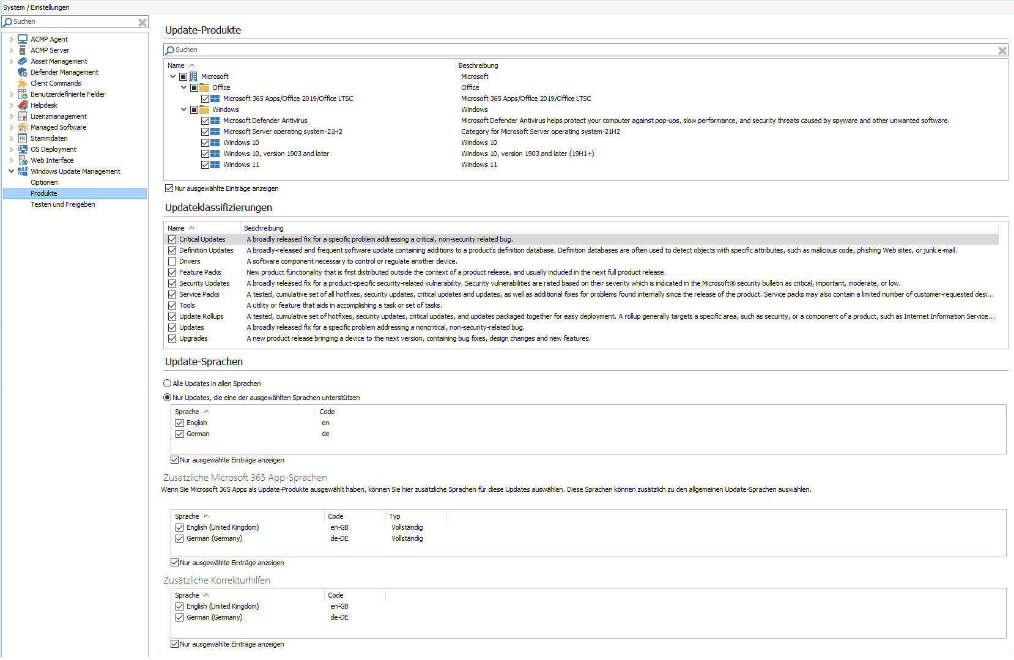Open the Optionen settings page
This screenshot has width=1014, height=660.
click(44, 182)
